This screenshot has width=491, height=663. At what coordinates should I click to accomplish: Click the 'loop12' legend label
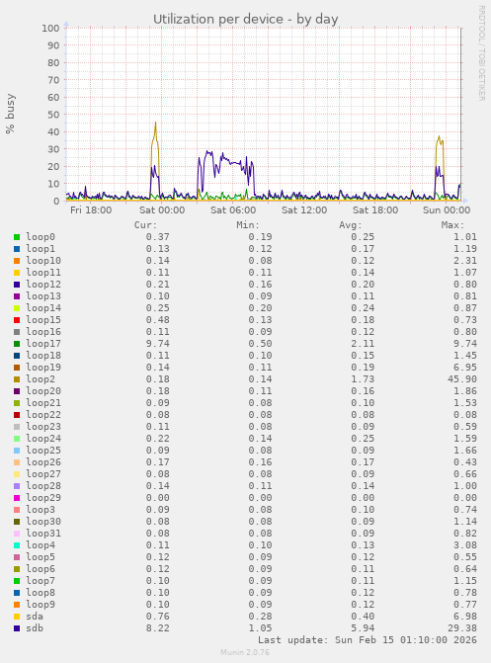pyautogui.click(x=43, y=285)
